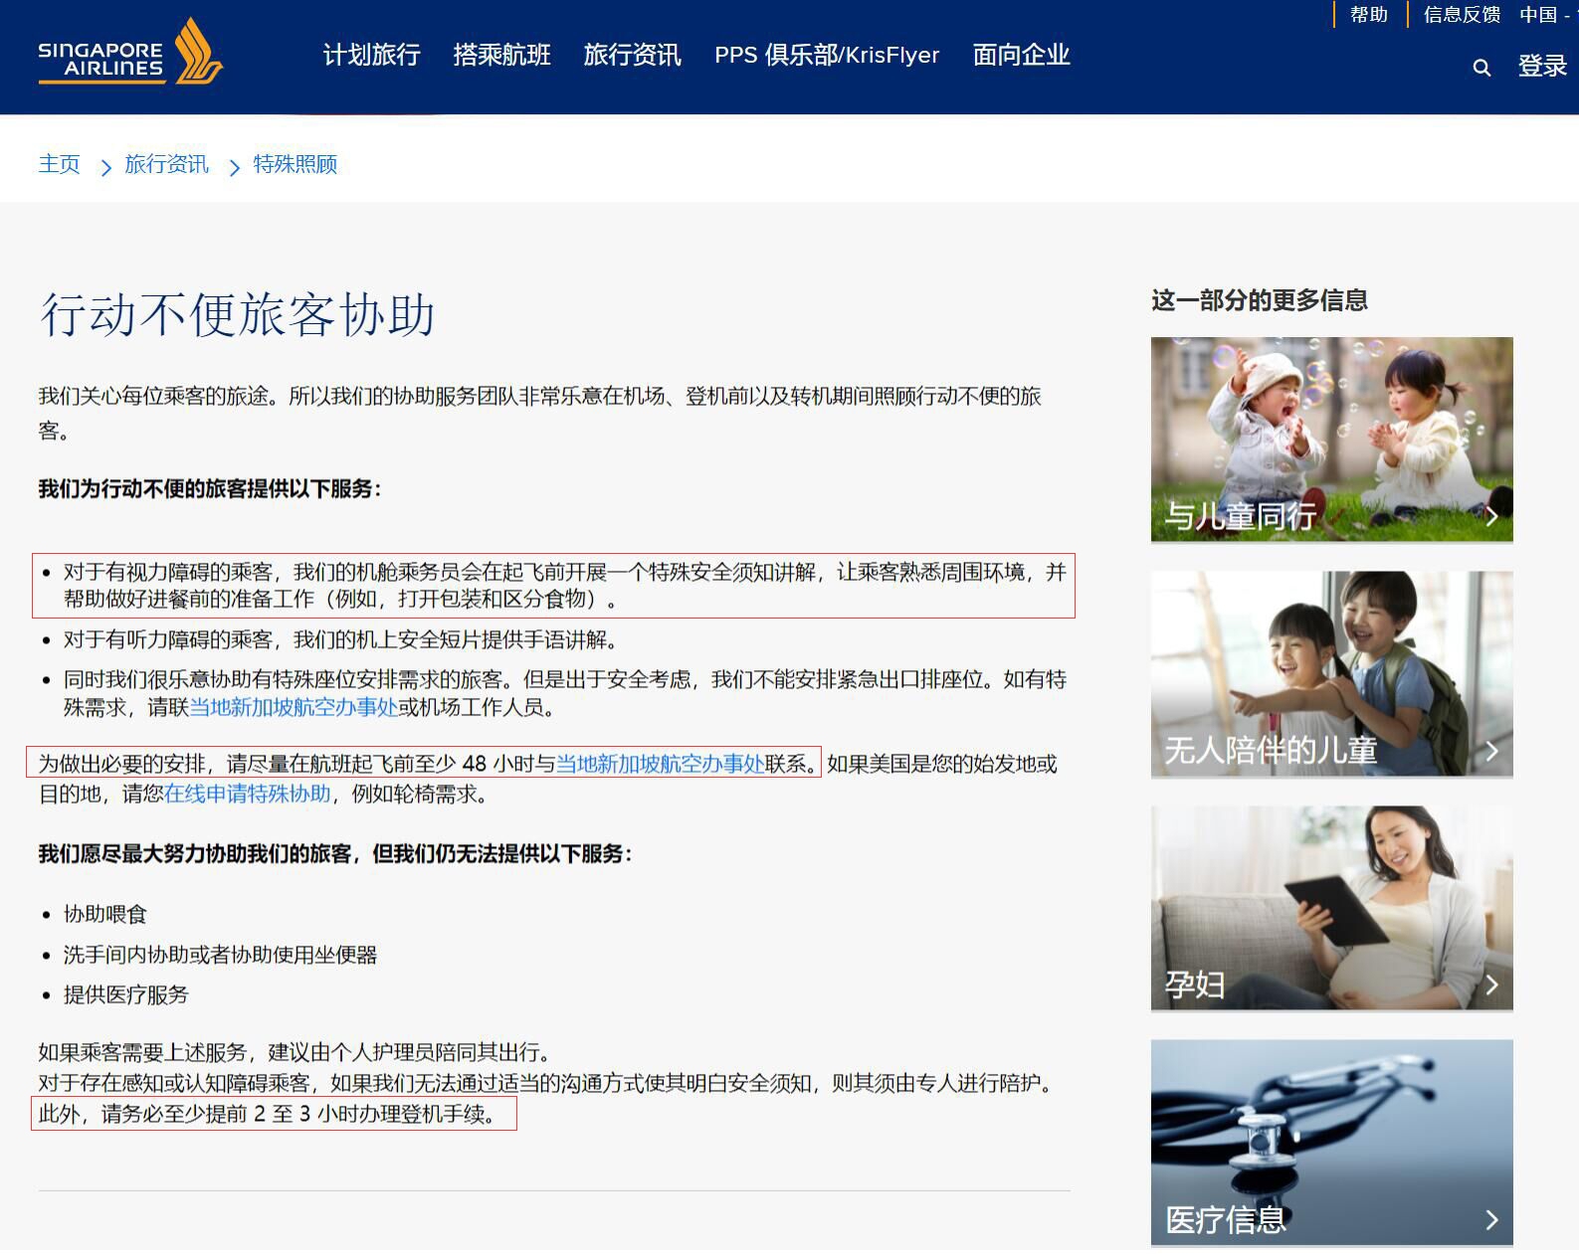Go to 主页 in breadcrumb
The image size is (1579, 1254).
tap(59, 164)
